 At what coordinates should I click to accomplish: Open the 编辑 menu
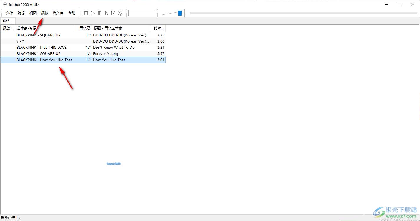coord(21,13)
